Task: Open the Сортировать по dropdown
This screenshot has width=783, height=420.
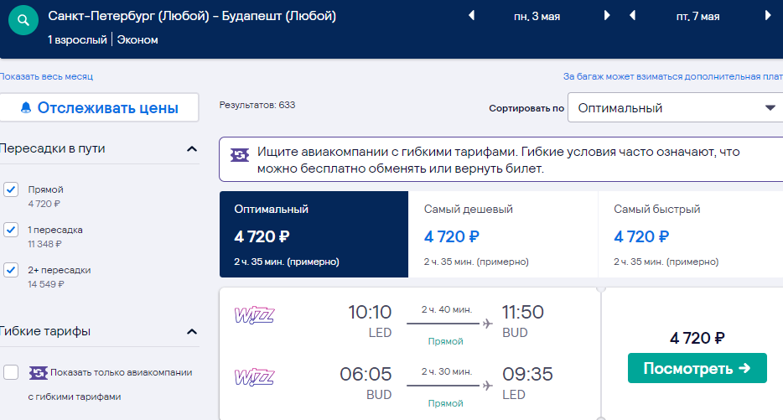Action: click(675, 108)
